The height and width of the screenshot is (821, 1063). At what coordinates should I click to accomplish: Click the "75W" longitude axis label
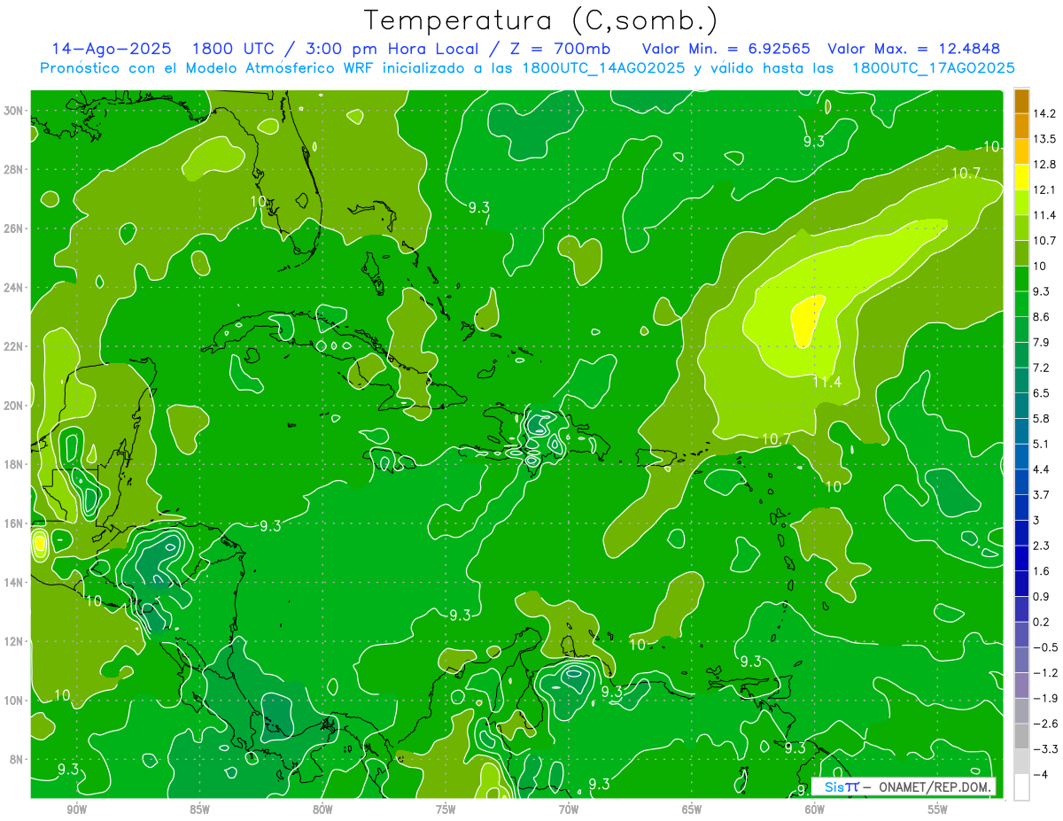tap(446, 809)
